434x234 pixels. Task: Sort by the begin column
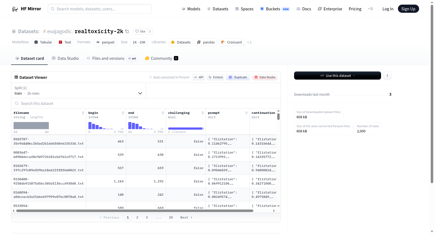click(123, 113)
